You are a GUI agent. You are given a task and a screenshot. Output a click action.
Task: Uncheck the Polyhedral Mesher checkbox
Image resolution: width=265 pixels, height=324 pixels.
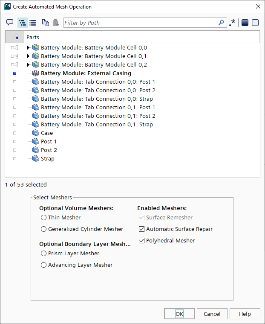[142, 241]
